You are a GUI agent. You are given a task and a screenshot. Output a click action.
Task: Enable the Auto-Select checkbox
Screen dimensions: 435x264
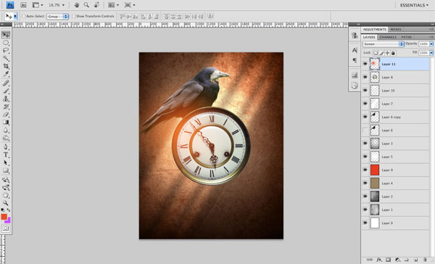click(24, 17)
